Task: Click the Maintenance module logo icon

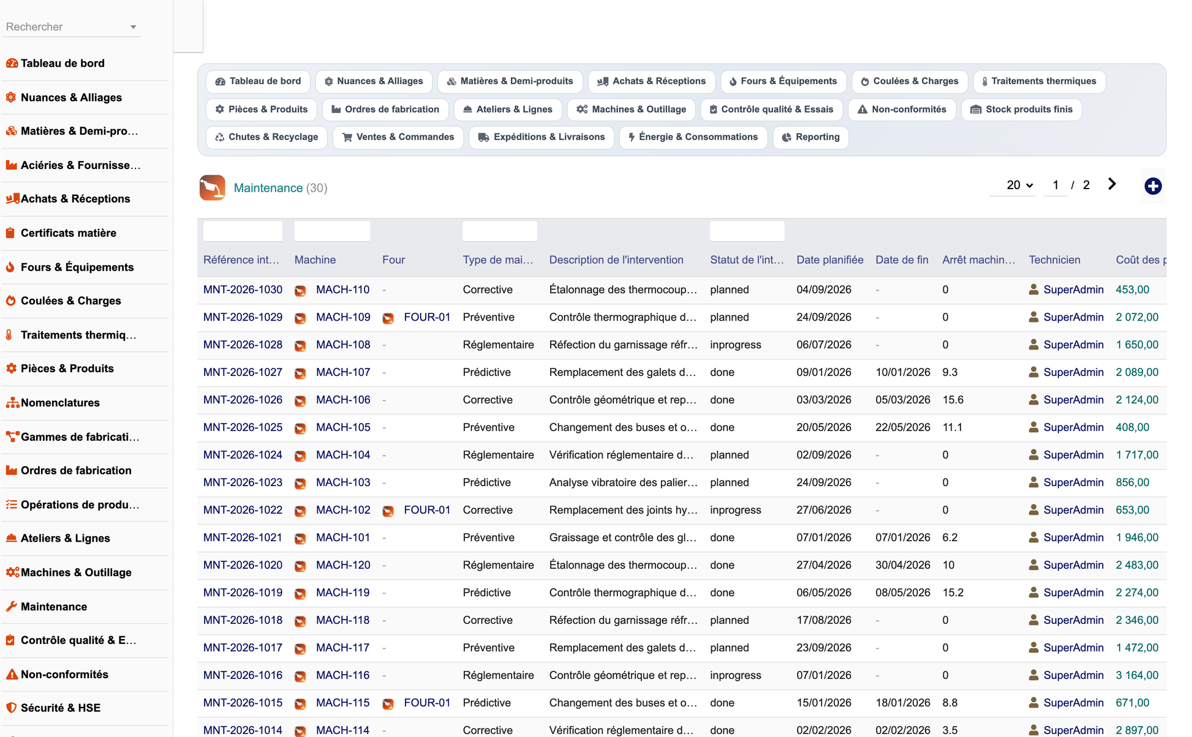Action: 212,188
